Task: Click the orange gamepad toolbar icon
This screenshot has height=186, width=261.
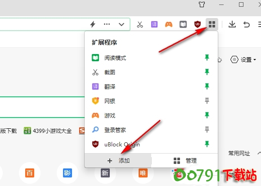Action: 169,24
